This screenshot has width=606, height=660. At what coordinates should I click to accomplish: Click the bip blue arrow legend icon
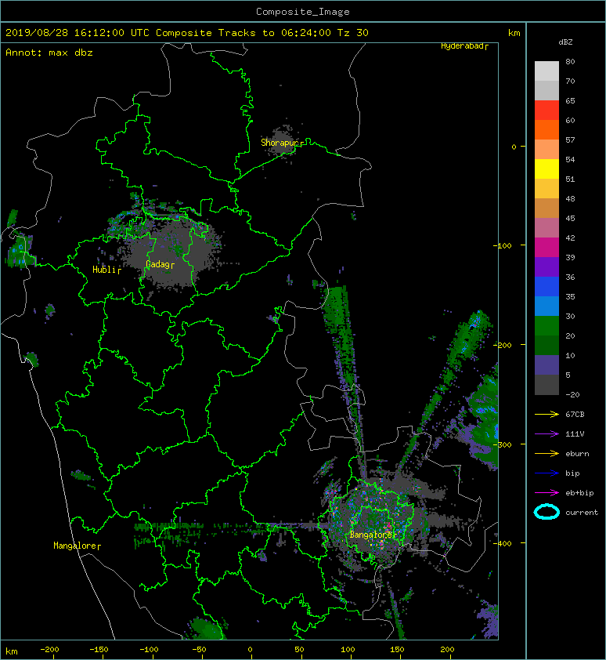[546, 473]
